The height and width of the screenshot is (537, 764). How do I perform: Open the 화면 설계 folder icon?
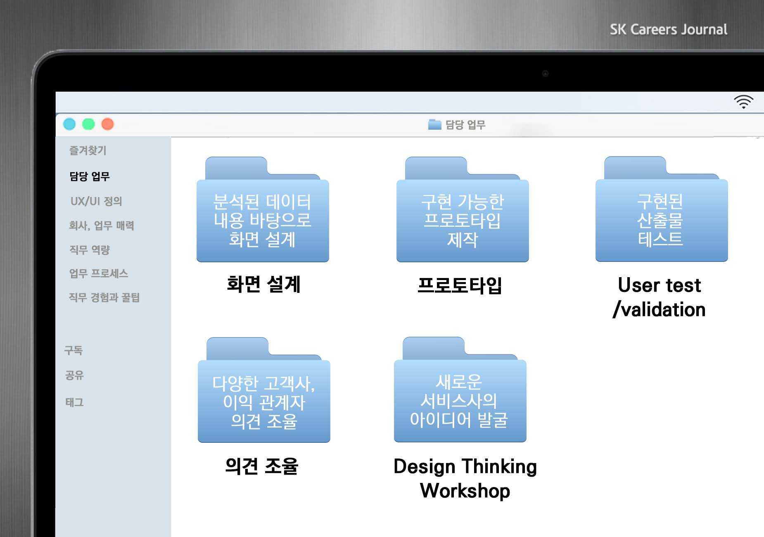[263, 209]
